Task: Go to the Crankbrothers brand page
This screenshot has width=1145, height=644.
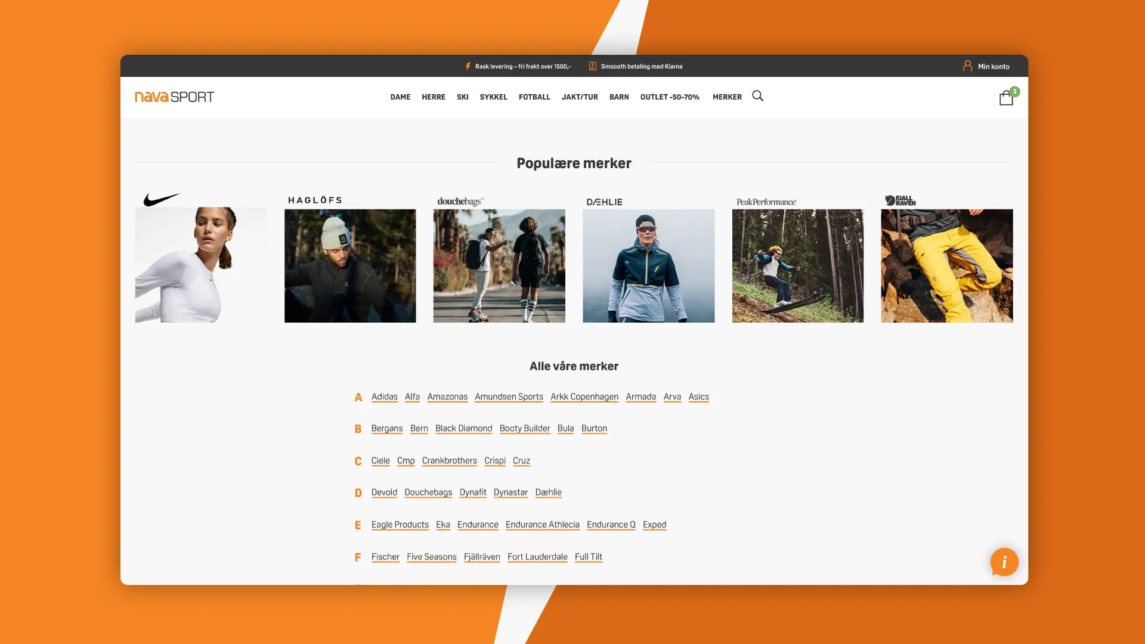Action: point(449,461)
